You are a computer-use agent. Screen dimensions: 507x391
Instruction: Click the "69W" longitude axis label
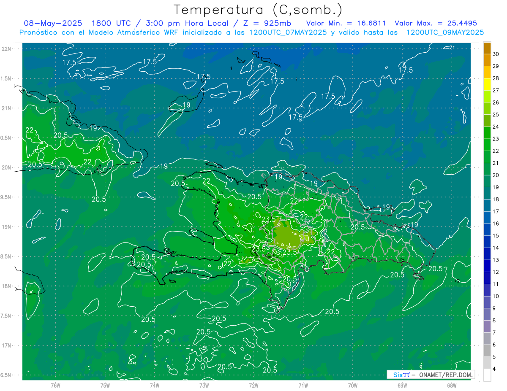click(402, 386)
